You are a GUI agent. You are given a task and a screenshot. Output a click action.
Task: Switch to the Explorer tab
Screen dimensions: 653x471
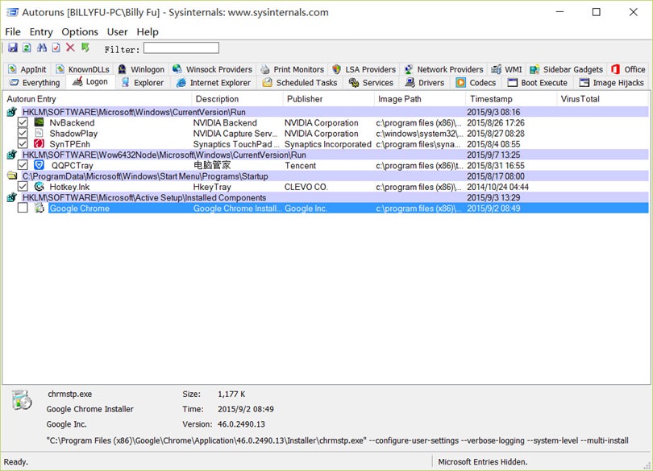click(143, 83)
